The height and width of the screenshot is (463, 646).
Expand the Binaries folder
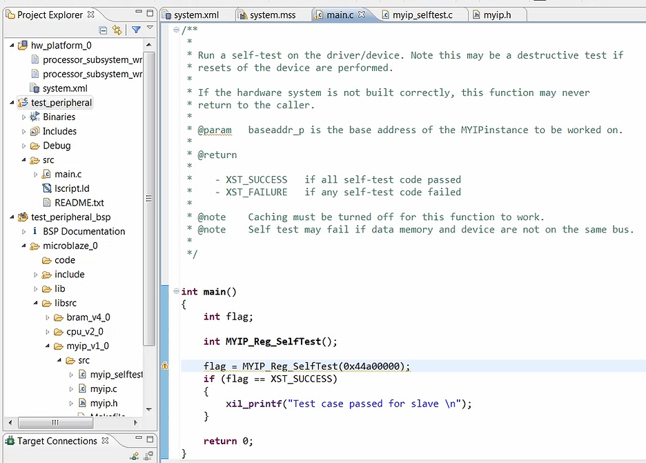[x=24, y=117]
